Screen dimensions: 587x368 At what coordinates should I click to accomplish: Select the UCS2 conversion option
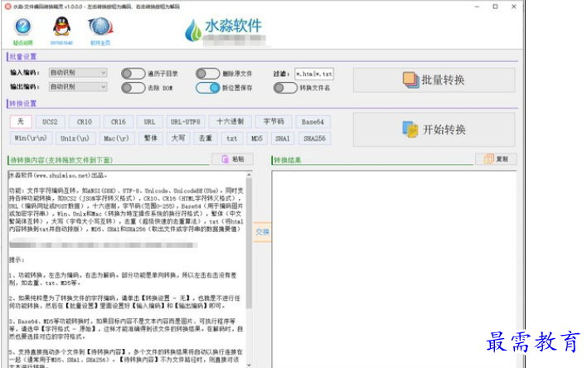point(51,122)
